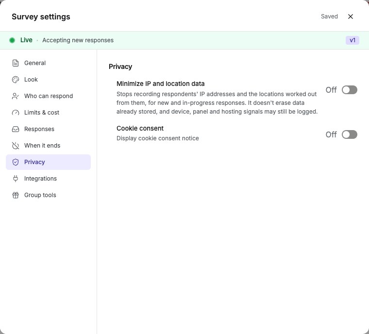The width and height of the screenshot is (369, 334).
Task: Click the Cookie consent heading
Action: point(140,128)
